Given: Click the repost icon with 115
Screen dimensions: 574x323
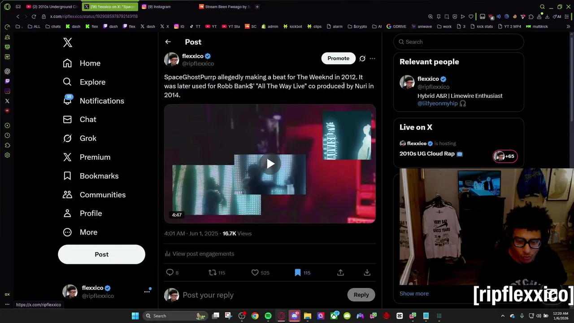Looking at the screenshot, I should tap(213, 272).
